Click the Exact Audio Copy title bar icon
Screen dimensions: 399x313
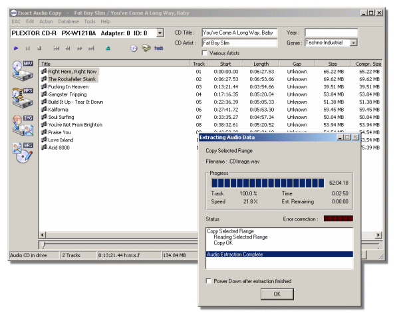click(x=14, y=13)
